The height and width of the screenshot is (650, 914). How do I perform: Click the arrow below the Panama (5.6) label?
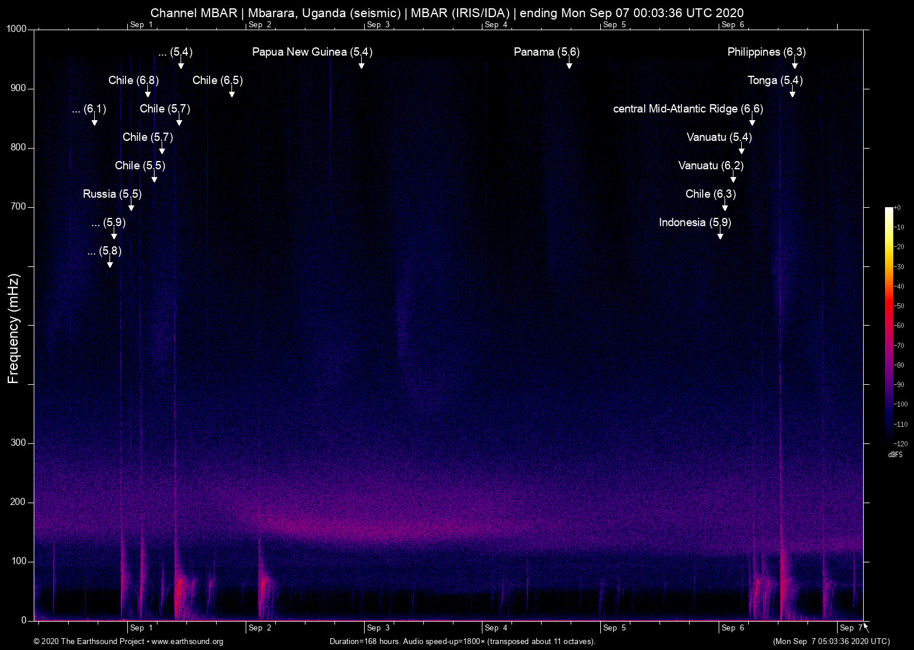click(x=569, y=64)
